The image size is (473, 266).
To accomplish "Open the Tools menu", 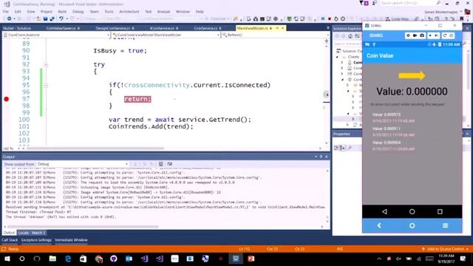I will (109, 12).
